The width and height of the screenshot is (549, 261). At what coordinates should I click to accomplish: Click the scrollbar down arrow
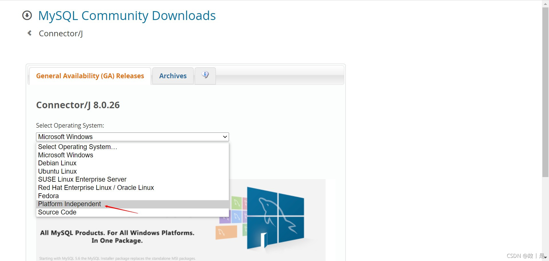545,258
